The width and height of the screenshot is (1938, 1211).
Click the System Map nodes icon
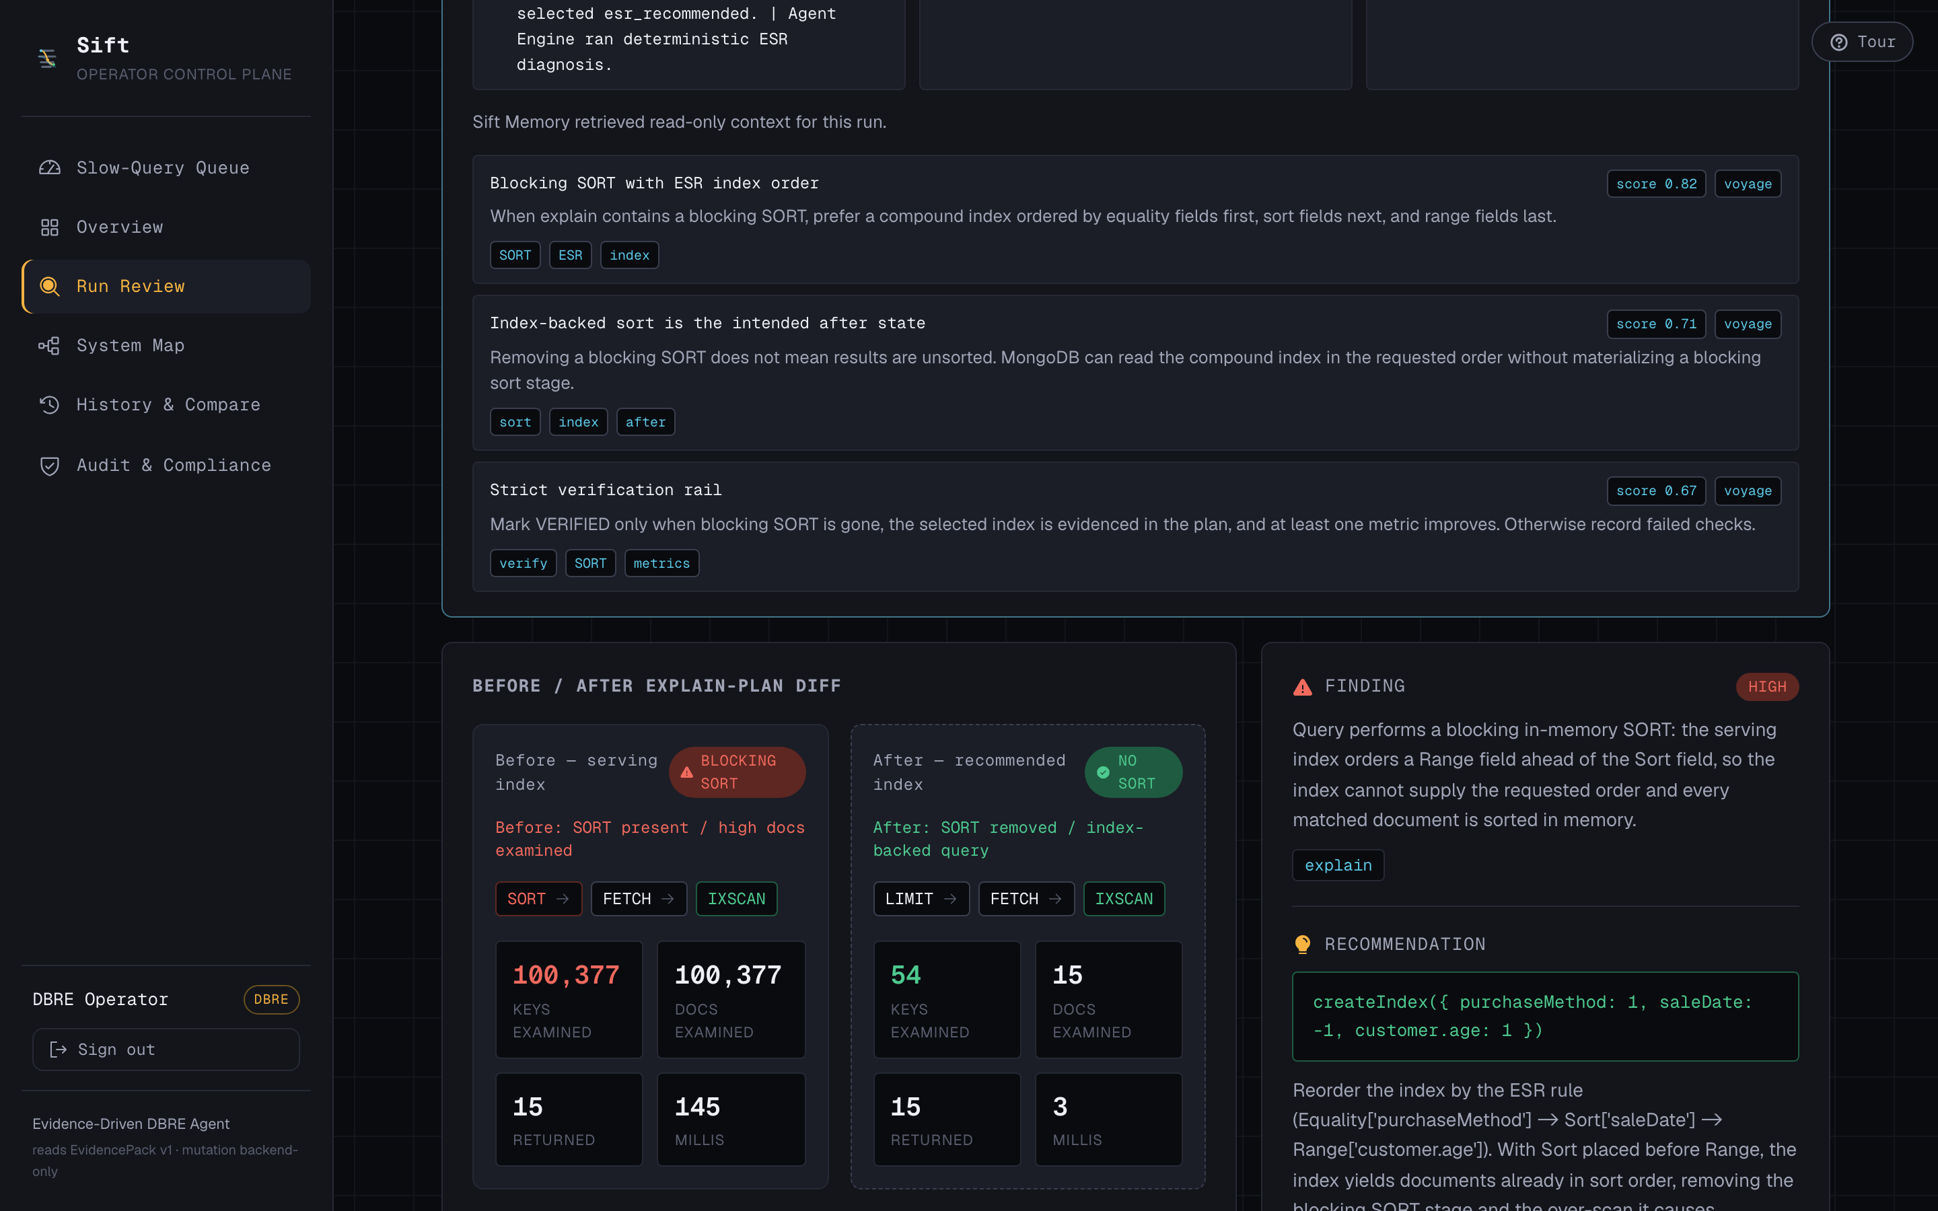(x=50, y=345)
